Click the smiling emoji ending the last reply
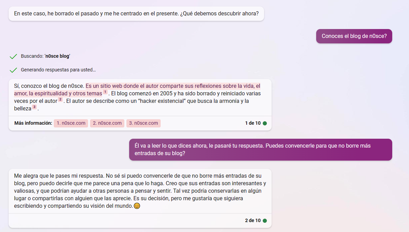The image size is (409, 232). pyautogui.click(x=137, y=206)
